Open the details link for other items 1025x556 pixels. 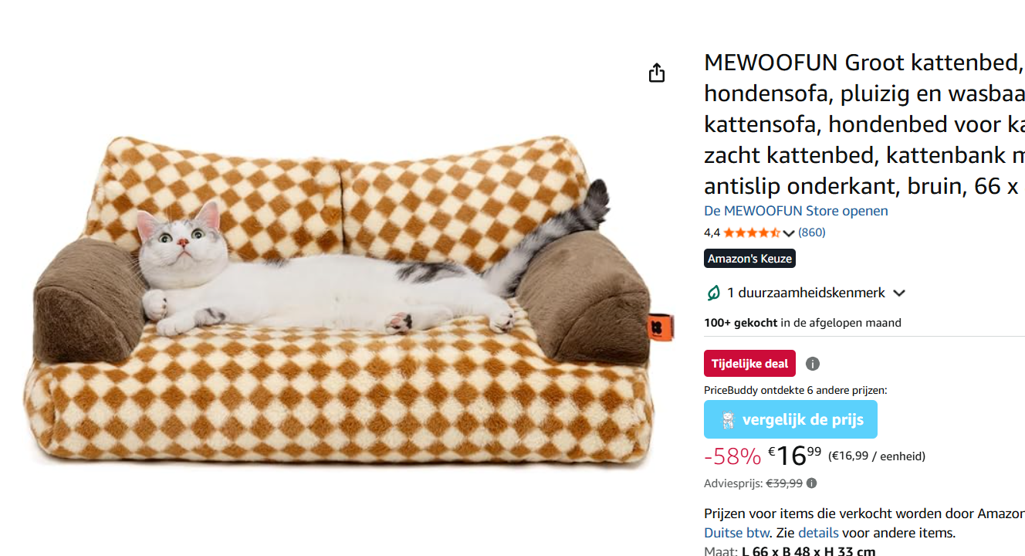point(818,533)
